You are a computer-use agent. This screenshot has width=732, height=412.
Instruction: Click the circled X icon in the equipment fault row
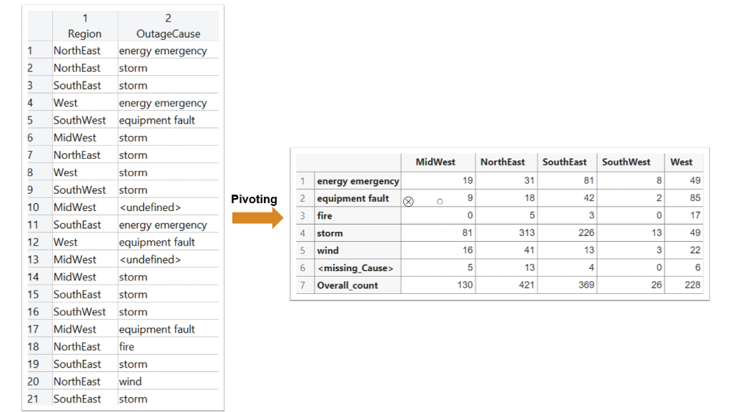(408, 202)
